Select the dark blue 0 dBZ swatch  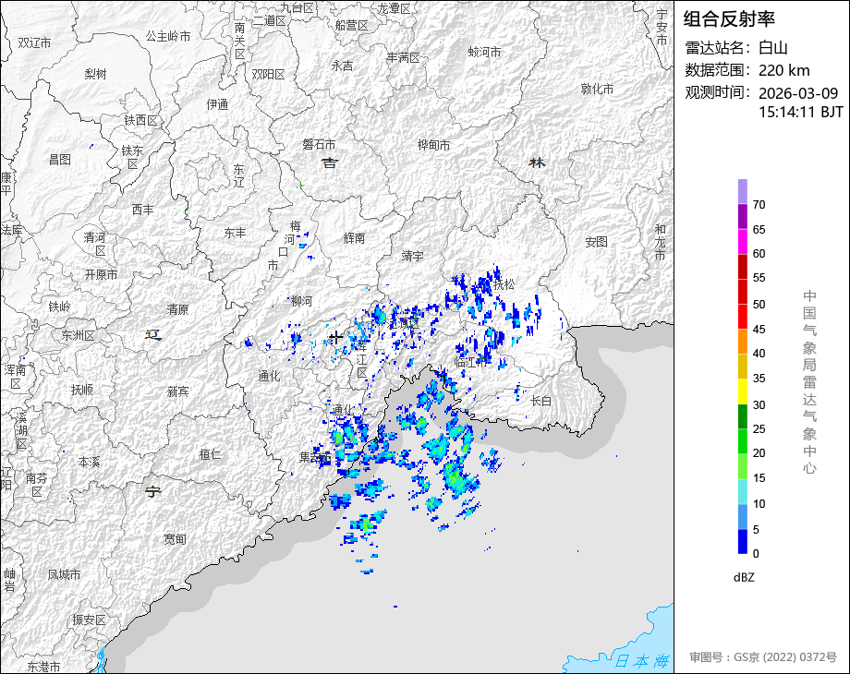(742, 541)
